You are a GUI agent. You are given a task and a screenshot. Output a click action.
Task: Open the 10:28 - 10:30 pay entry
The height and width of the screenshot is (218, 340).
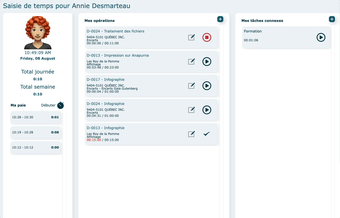[x=35, y=117]
